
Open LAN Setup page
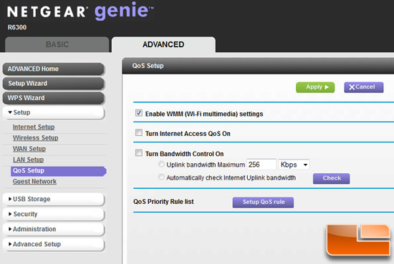pos(29,160)
